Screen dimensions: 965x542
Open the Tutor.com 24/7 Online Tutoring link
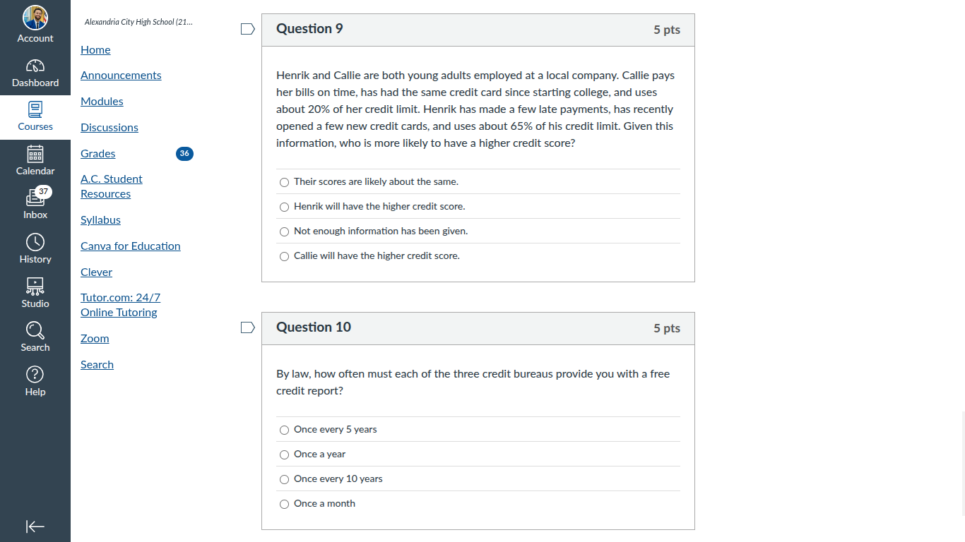click(120, 305)
